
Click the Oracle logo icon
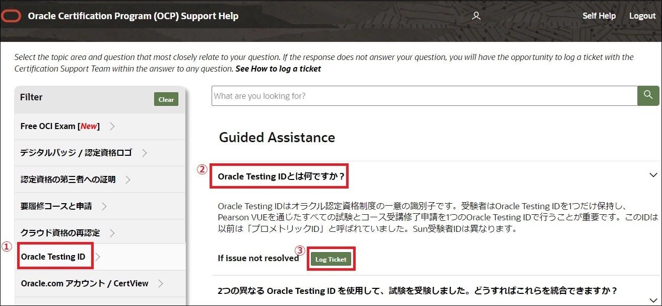(11, 16)
